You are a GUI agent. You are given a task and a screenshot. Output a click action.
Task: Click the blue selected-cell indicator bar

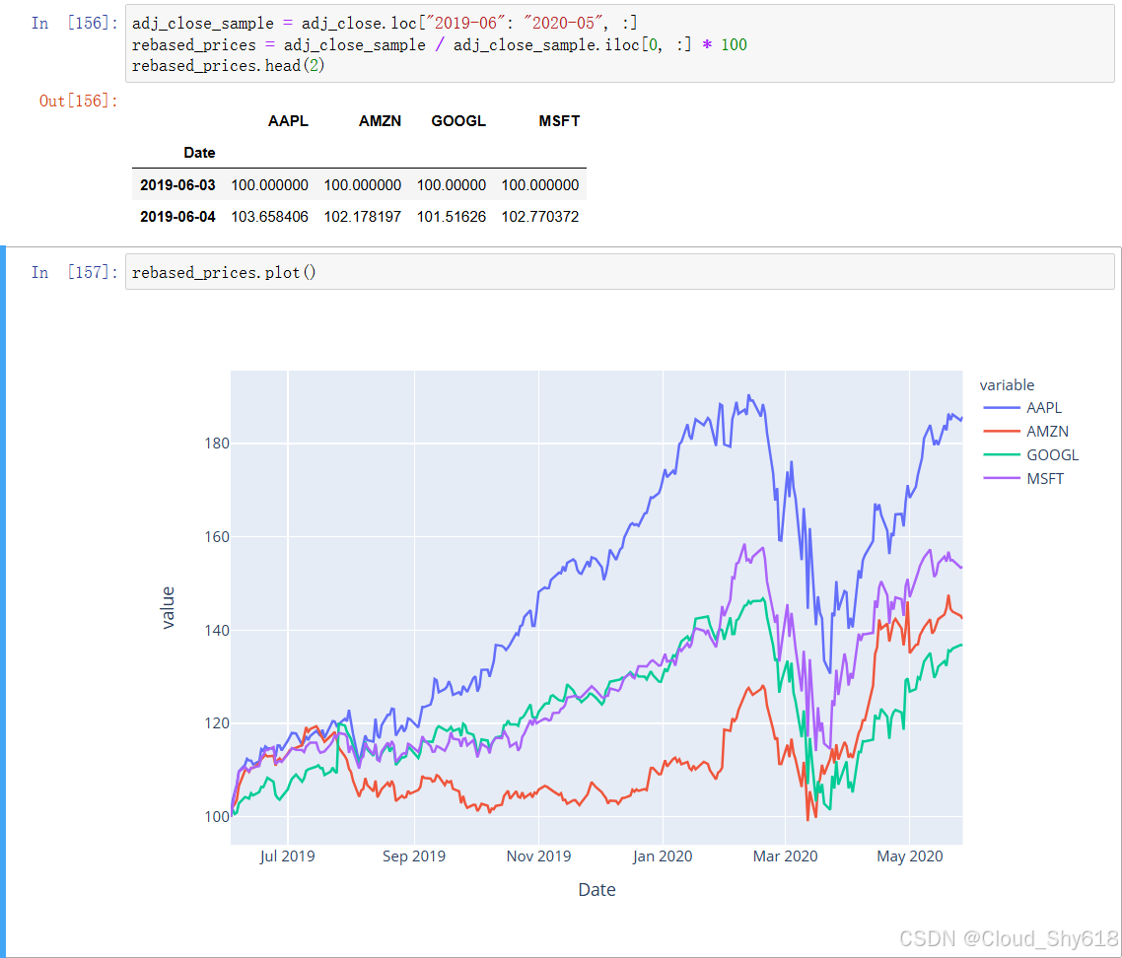coord(3,601)
